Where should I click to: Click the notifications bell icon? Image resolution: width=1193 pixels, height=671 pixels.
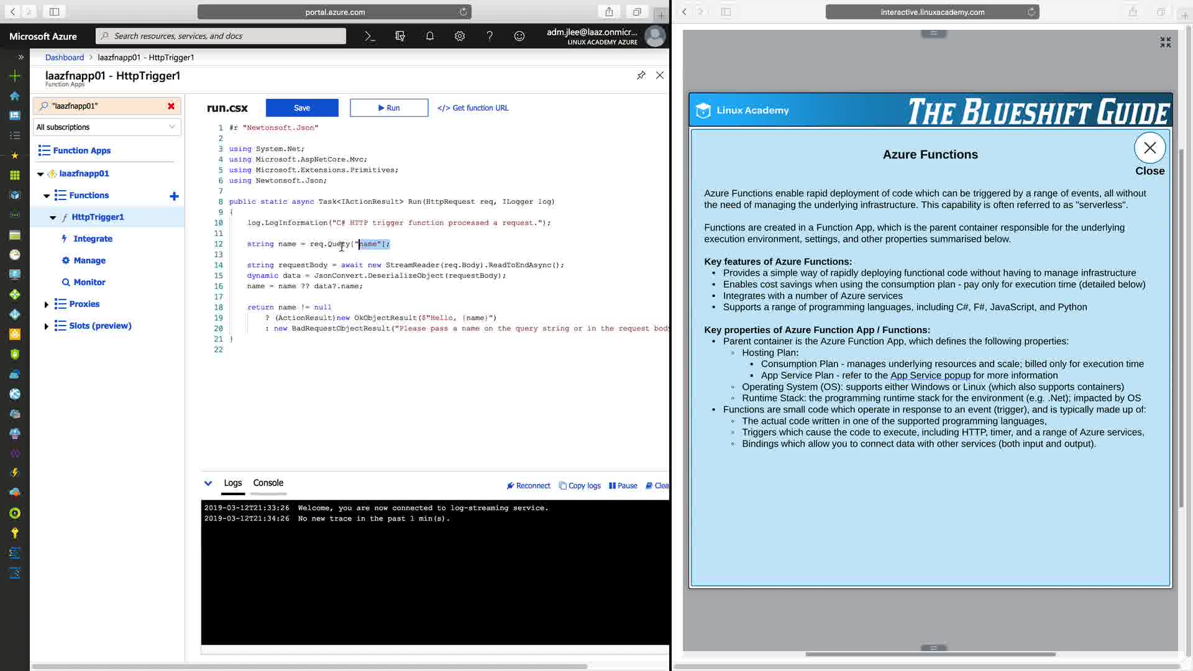tap(429, 36)
